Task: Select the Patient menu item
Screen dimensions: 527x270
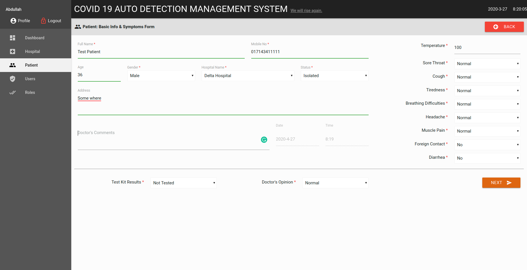Action: tap(36, 65)
